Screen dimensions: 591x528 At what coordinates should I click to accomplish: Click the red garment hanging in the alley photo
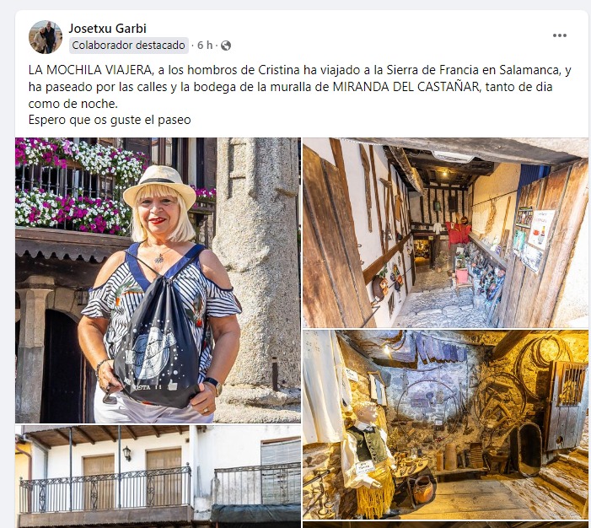pyautogui.click(x=458, y=234)
